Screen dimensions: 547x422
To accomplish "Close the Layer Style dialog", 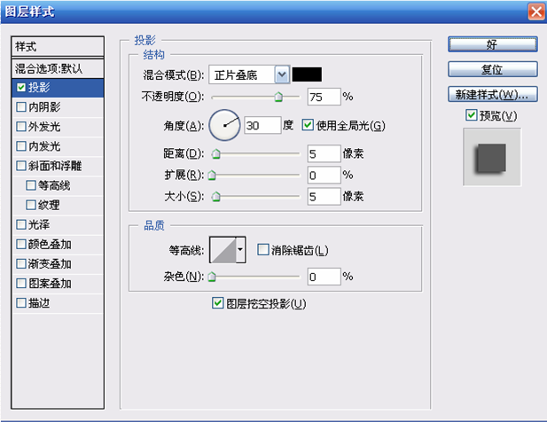I will (x=535, y=12).
